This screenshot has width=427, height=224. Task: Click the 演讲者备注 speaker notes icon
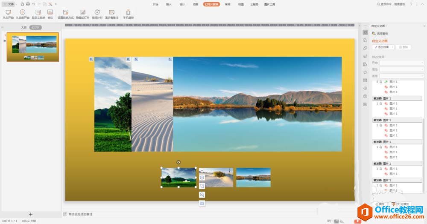click(x=111, y=12)
